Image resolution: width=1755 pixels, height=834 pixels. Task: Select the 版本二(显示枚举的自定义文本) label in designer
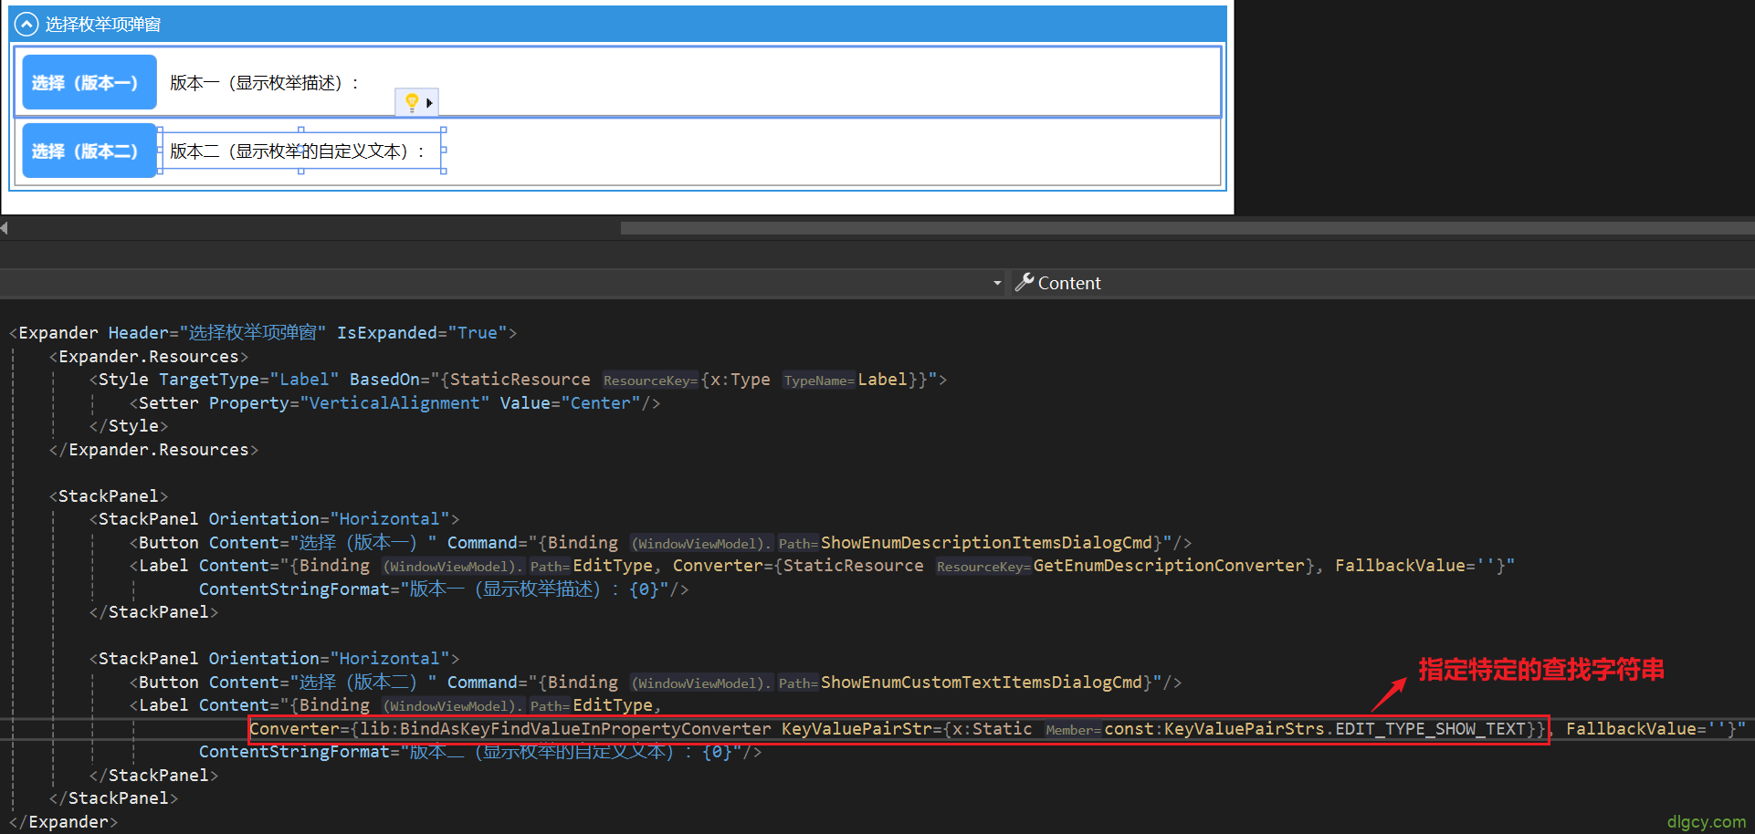[x=299, y=151]
